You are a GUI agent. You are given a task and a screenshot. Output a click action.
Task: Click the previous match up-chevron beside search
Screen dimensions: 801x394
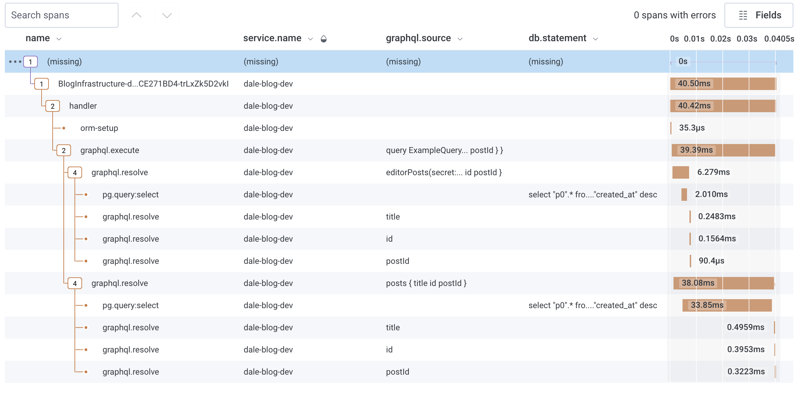[137, 15]
